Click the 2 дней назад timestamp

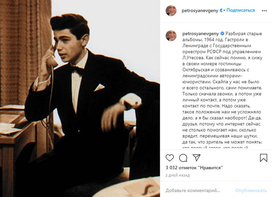coord(178,175)
